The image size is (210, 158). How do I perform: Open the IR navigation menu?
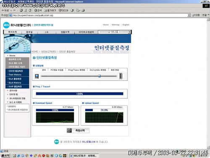[47, 32]
